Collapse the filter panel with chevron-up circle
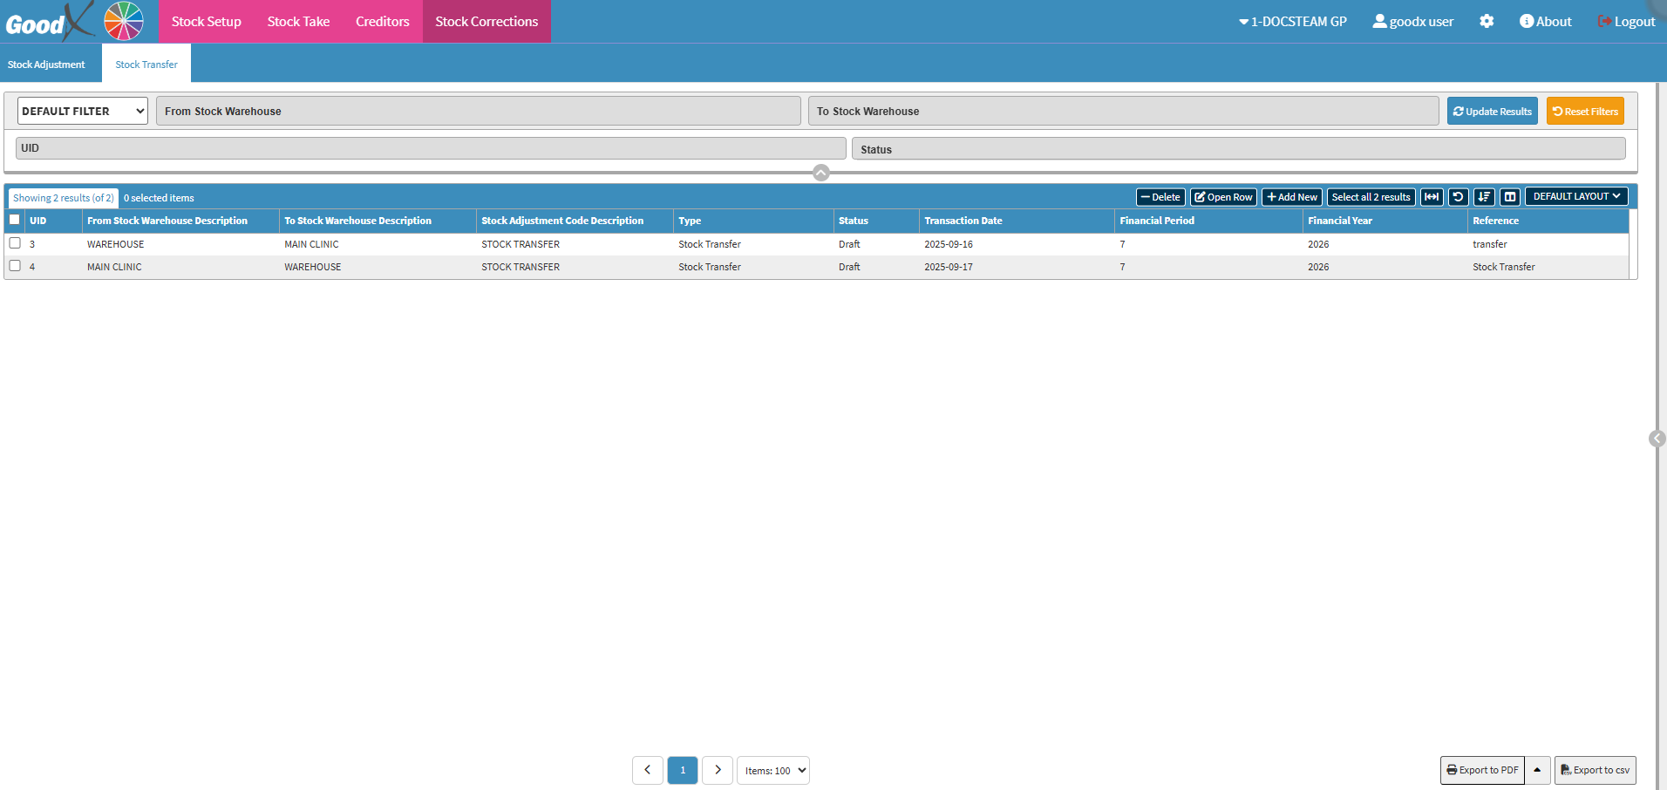This screenshot has height=790, width=1667. [x=820, y=173]
